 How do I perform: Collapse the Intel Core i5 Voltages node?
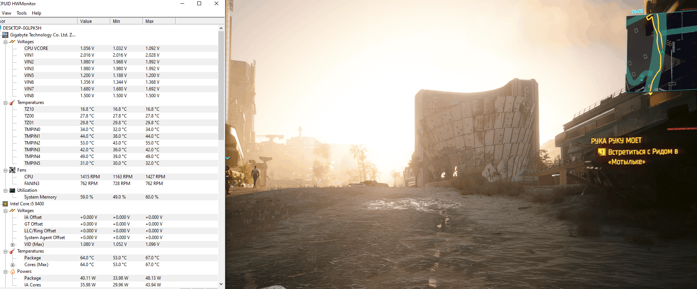(x=6, y=211)
